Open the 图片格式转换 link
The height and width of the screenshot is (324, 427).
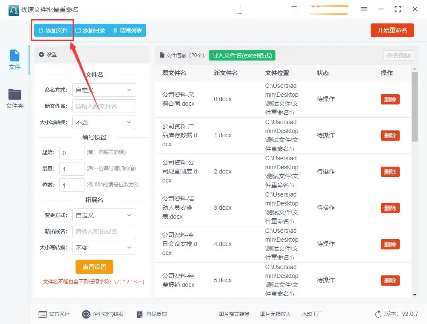[234, 314]
